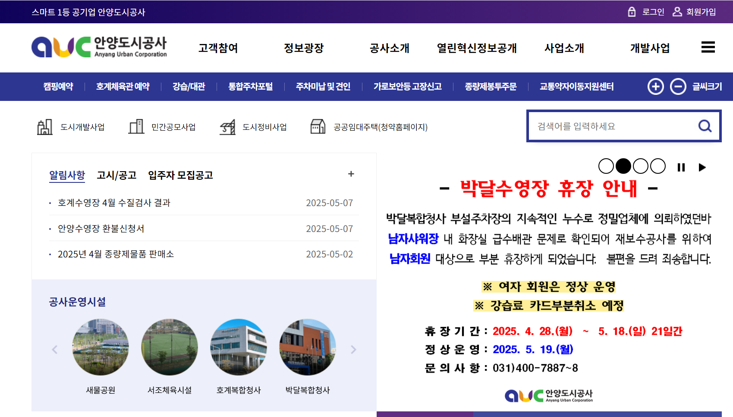Open 민간공모사업 building icon
This screenshot has width=733, height=417.
tap(136, 127)
